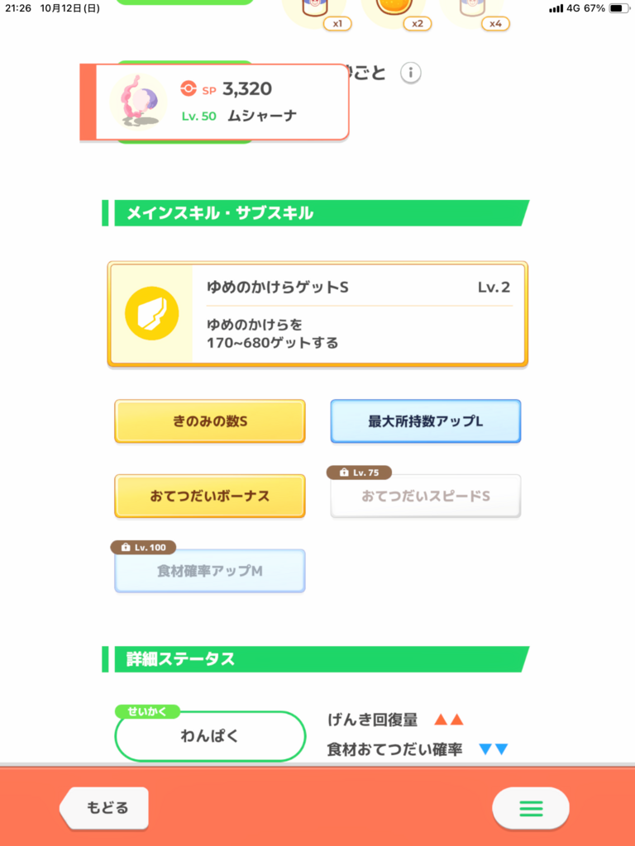
Task: Tap the SP Poké Ball icon
Action: 189,89
